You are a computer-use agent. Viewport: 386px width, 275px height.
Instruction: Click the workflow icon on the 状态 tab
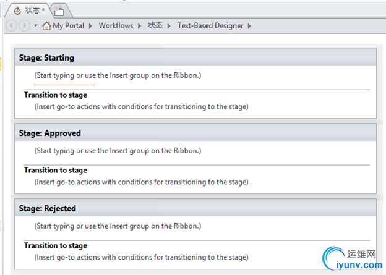click(16, 11)
